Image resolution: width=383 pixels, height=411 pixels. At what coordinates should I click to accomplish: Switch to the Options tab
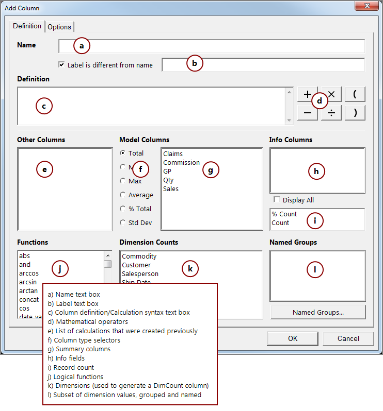[x=59, y=27]
